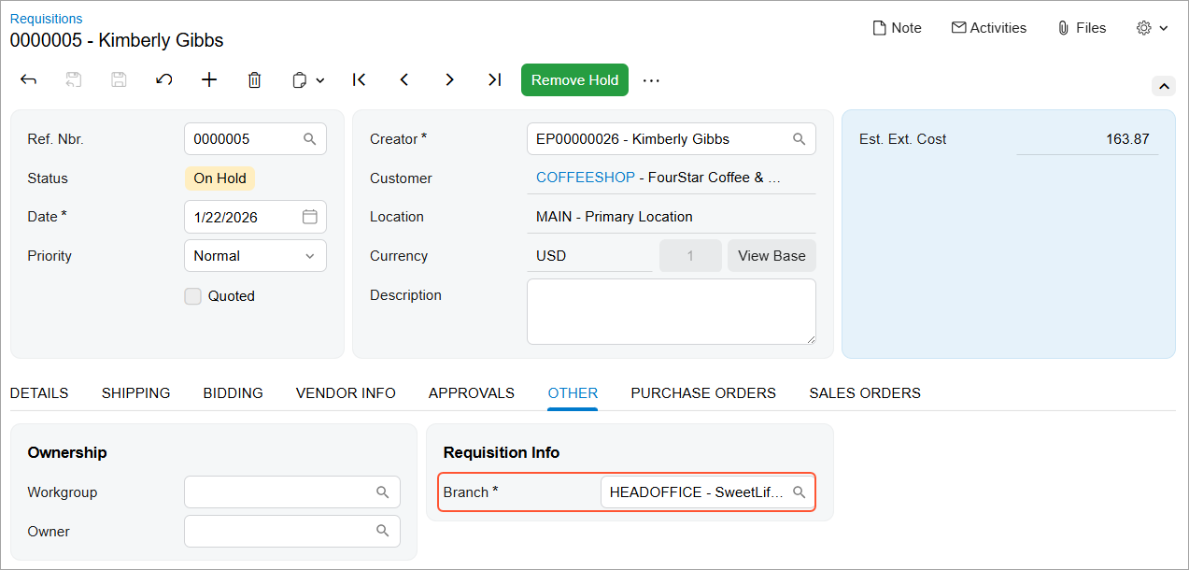Toggle the Quoted checkbox

click(193, 296)
